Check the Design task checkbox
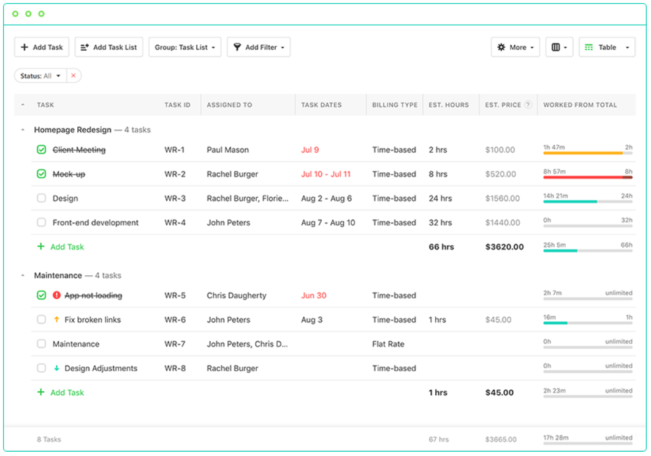 tap(42, 198)
